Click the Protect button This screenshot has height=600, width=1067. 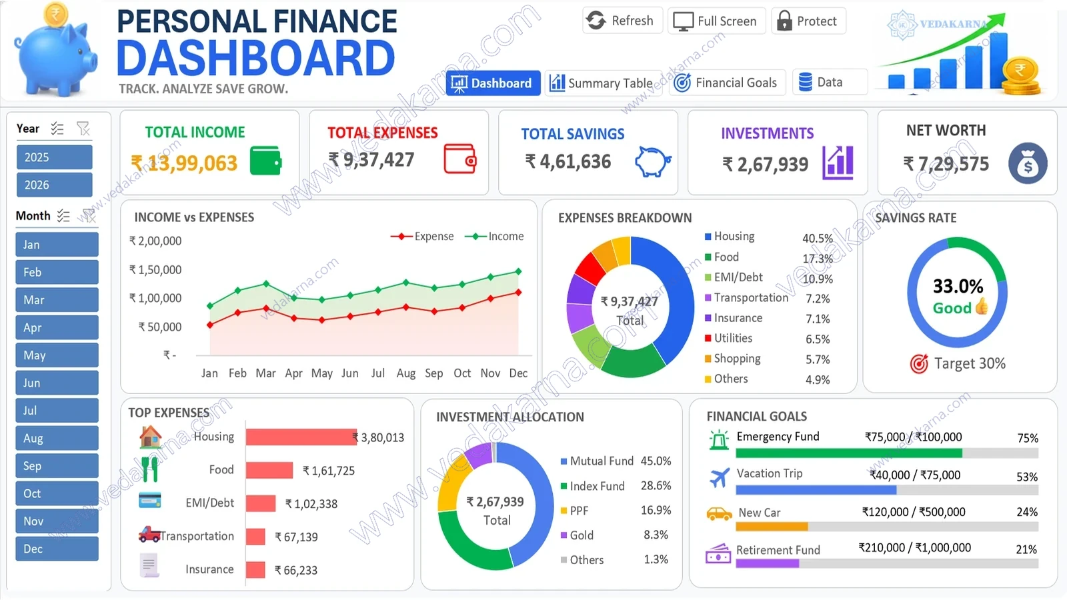(808, 21)
